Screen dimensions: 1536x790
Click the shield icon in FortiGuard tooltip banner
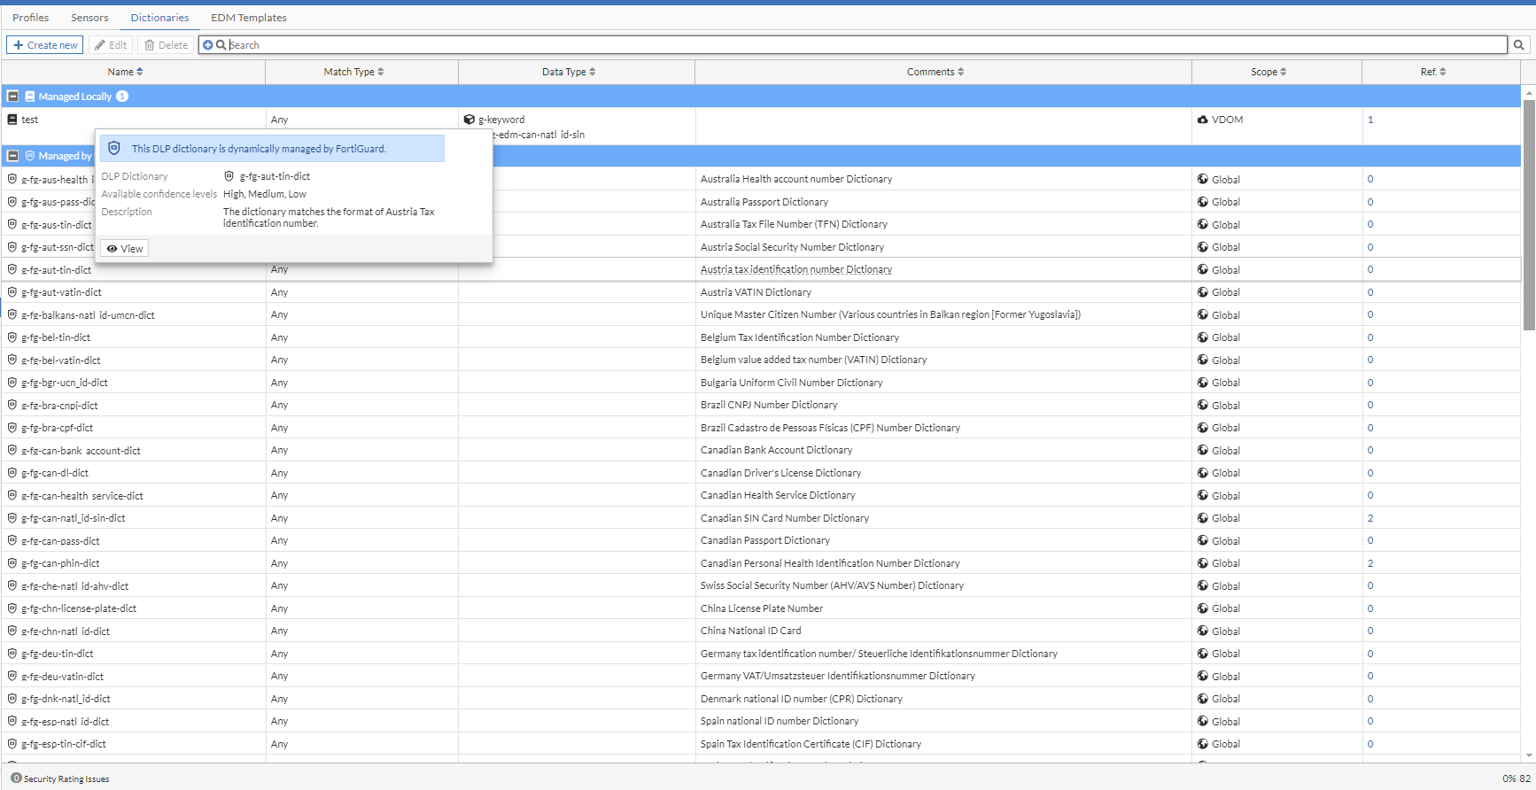click(114, 149)
